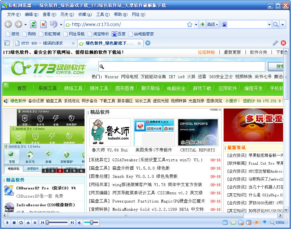Click the wrench tools icon
The width and height of the screenshot is (291, 229).
click(275, 43)
